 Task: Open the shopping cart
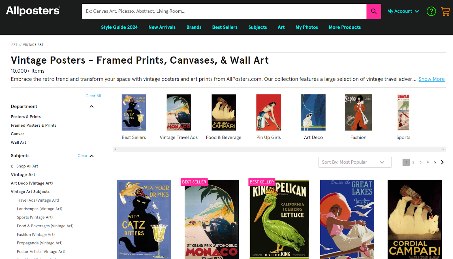pos(445,12)
